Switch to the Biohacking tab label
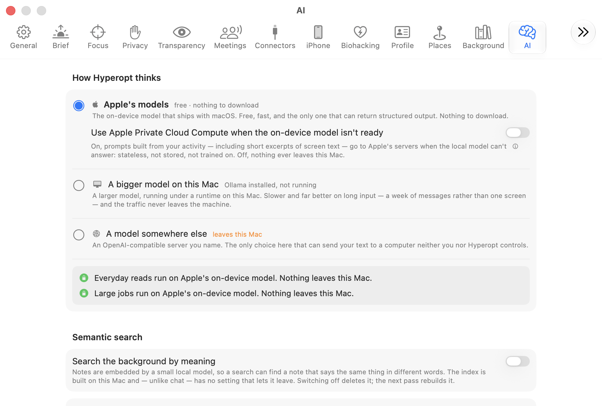 pyautogui.click(x=360, y=46)
